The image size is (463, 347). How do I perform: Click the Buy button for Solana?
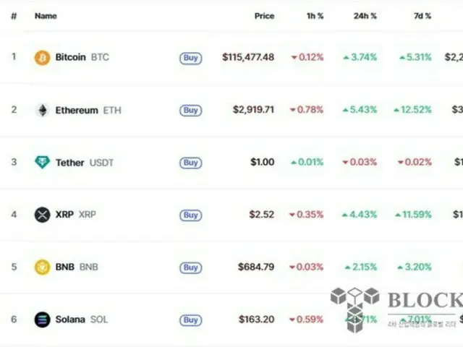[x=191, y=320]
